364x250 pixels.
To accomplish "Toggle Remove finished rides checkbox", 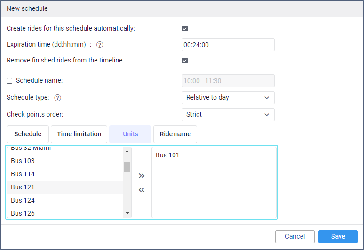I will pyautogui.click(x=185, y=61).
